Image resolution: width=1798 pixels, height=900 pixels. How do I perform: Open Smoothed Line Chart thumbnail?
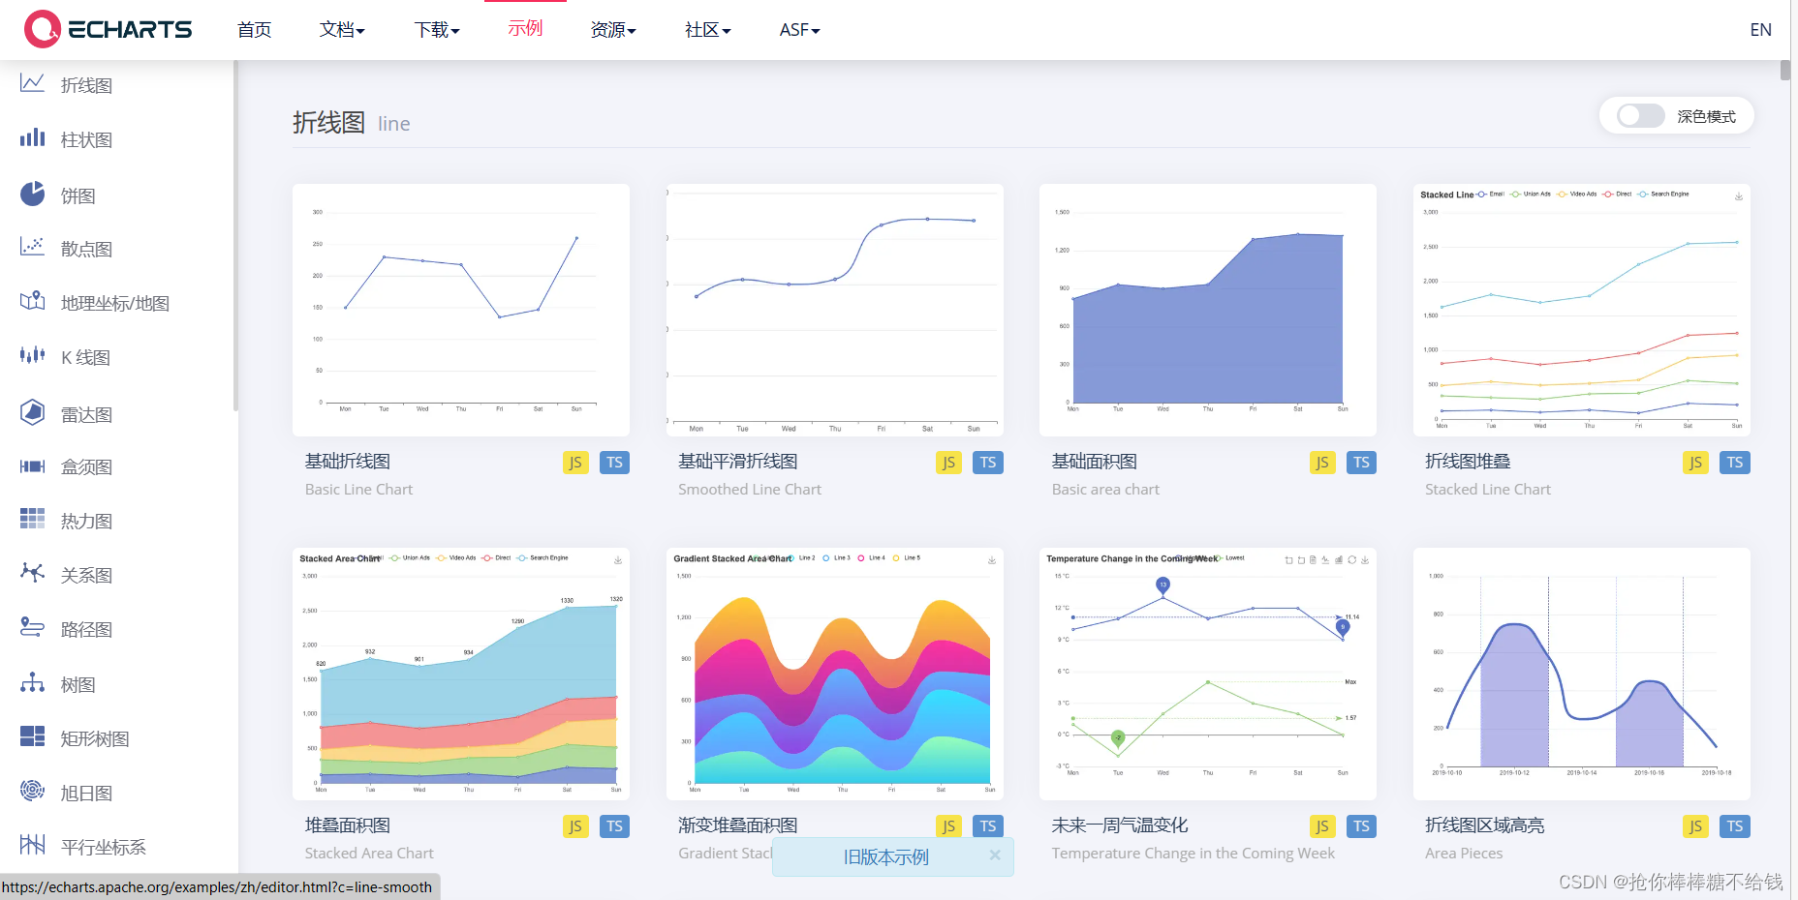tap(835, 310)
